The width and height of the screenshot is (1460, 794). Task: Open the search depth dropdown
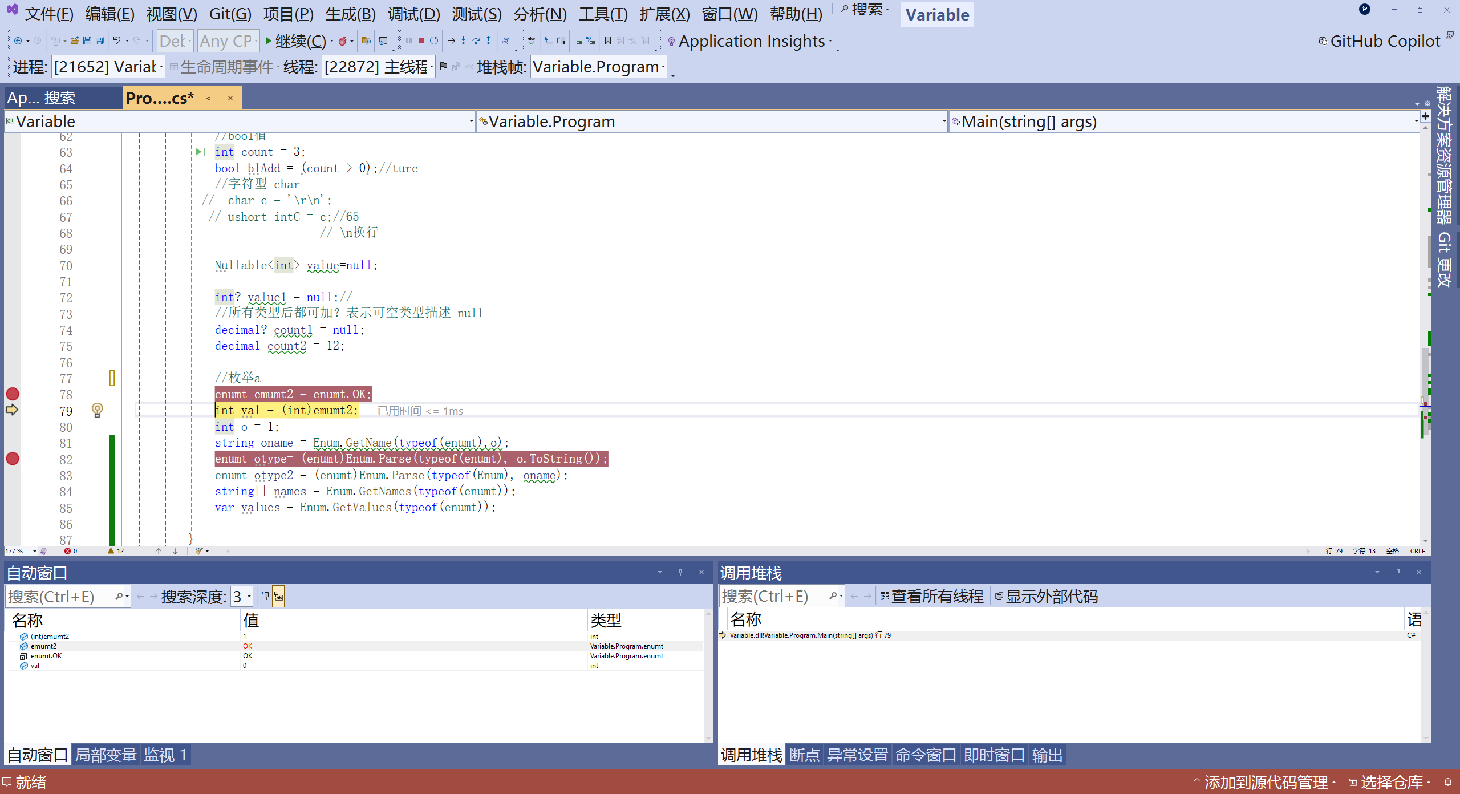(249, 597)
